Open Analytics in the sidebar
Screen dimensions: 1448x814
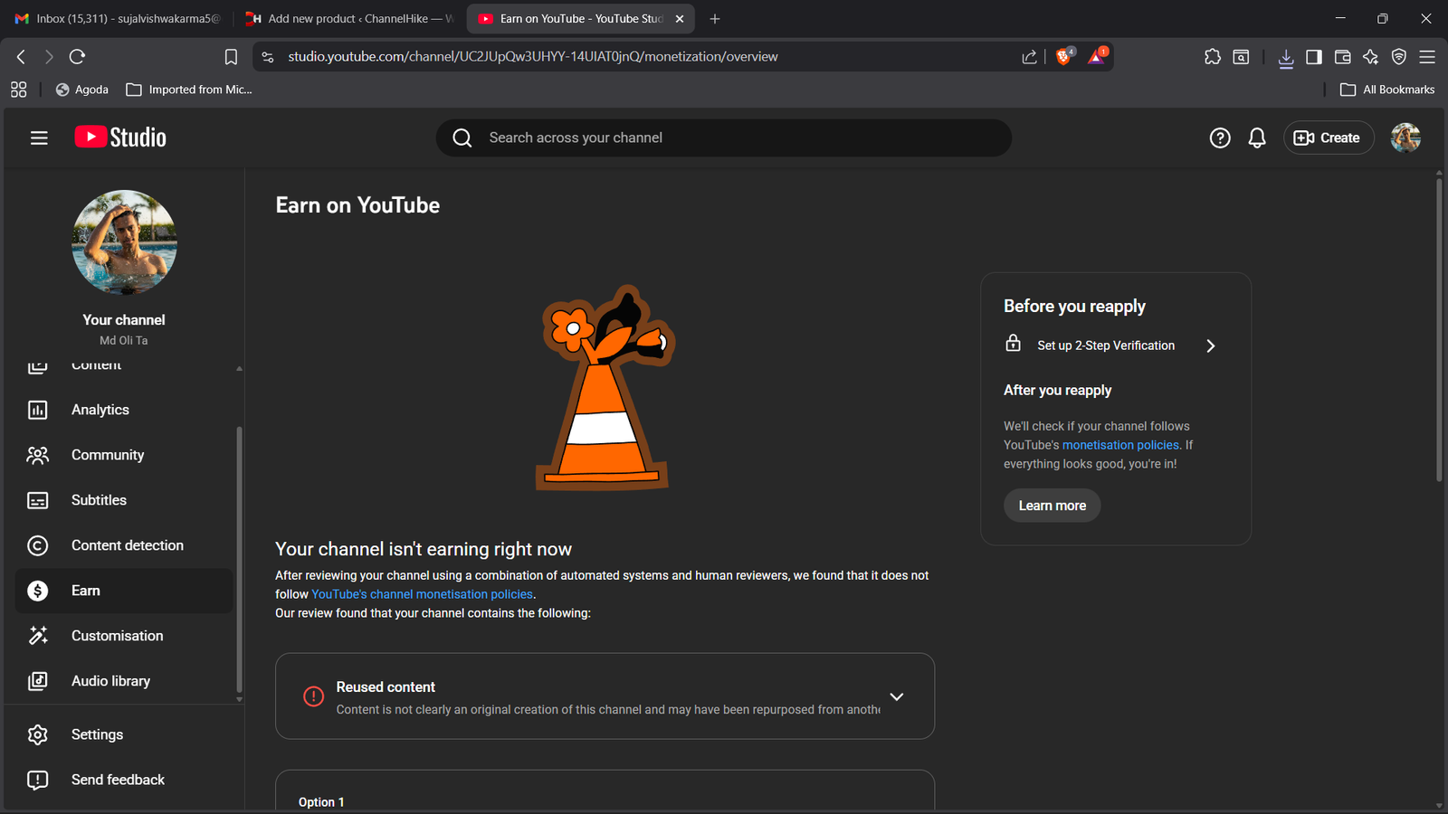coord(100,410)
